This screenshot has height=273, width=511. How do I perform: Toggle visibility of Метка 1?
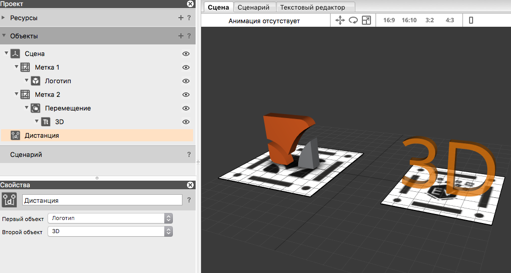tap(185, 67)
